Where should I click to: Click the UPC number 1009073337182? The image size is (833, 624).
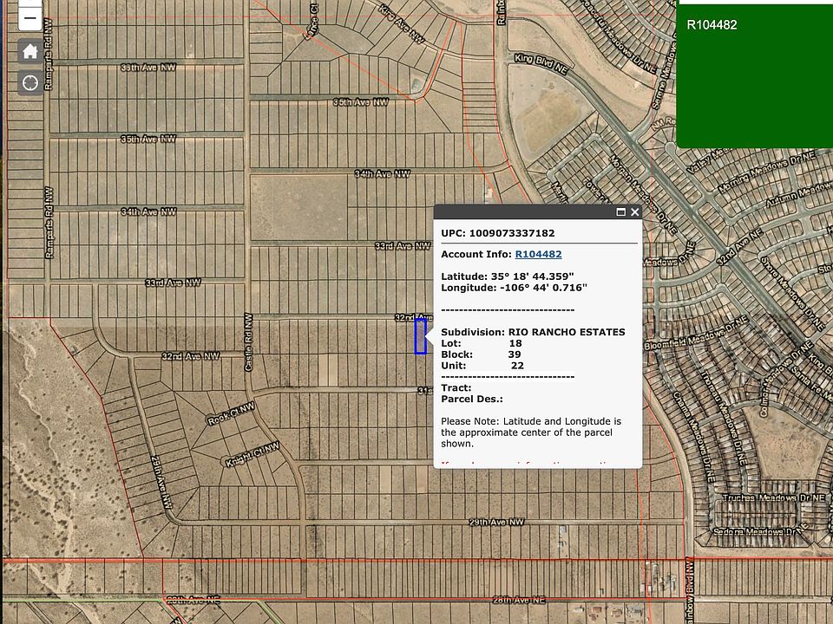[x=511, y=233]
